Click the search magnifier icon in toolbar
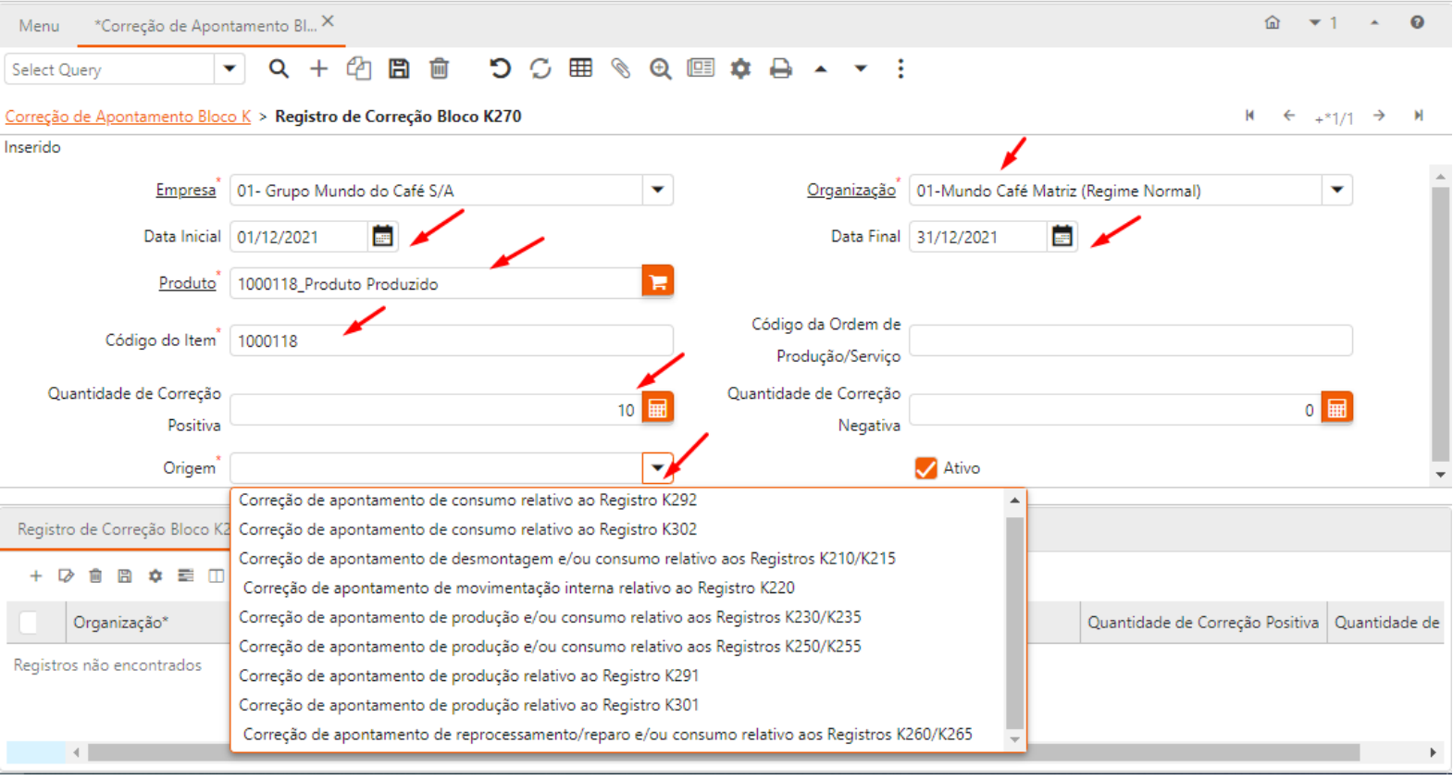 pyautogui.click(x=278, y=68)
